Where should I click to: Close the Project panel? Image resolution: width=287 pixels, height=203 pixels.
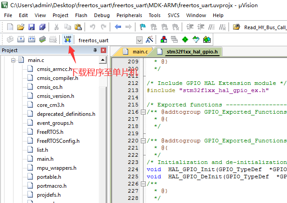(103, 50)
